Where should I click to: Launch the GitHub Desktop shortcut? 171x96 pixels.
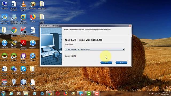point(23,58)
